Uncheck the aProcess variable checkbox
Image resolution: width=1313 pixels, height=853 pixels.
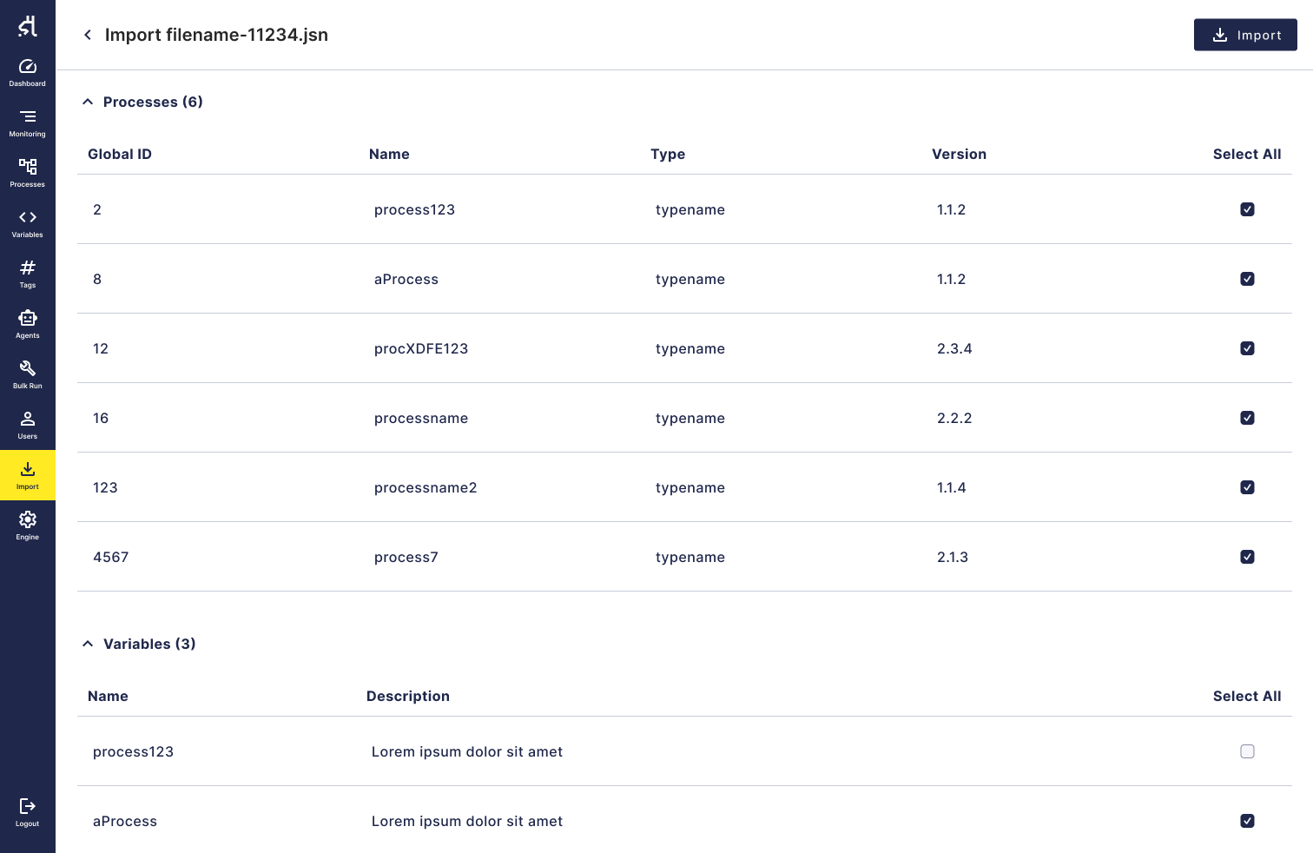tap(1247, 821)
